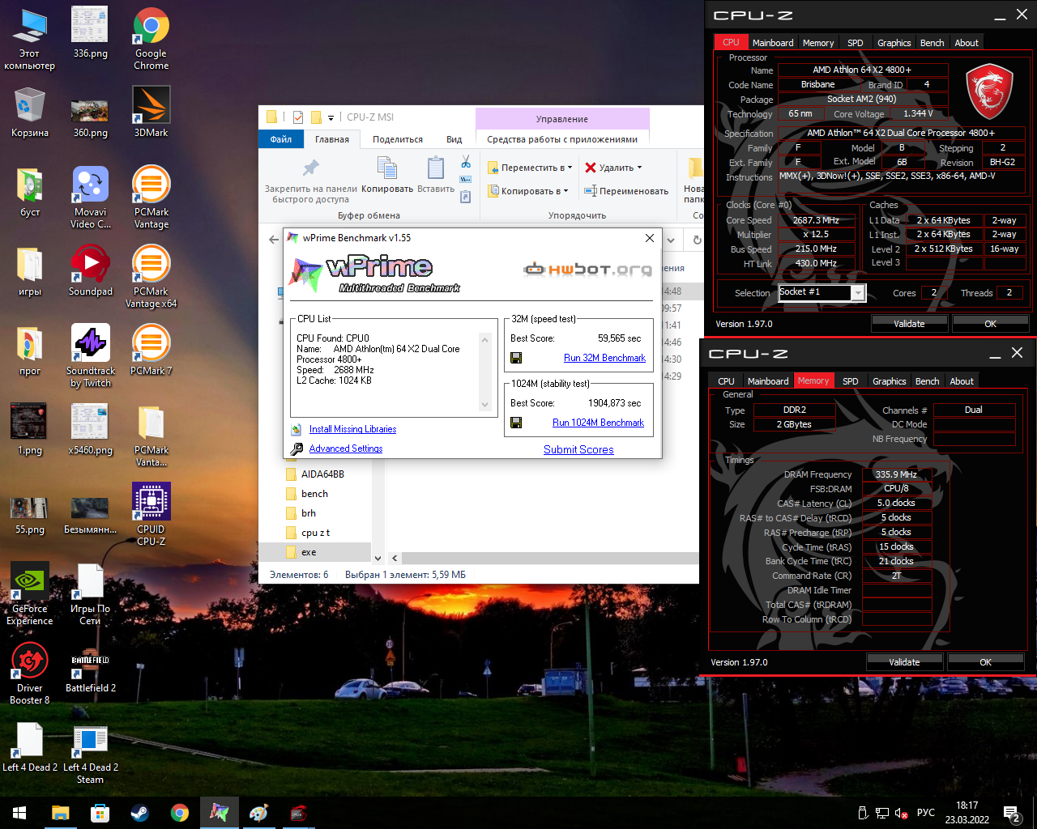Open the Корзина recycle bin icon

(29, 112)
